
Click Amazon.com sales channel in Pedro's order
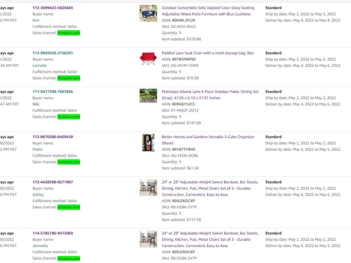[x=69, y=162]
